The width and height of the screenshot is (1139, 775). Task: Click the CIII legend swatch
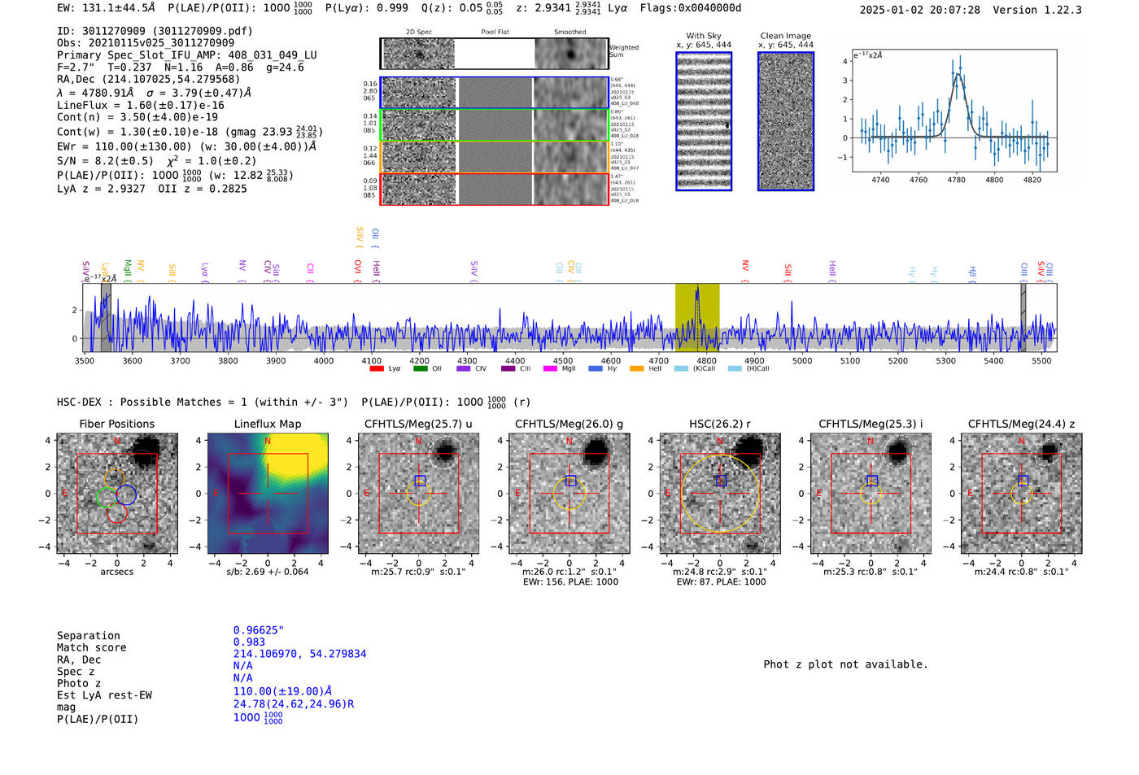(508, 368)
